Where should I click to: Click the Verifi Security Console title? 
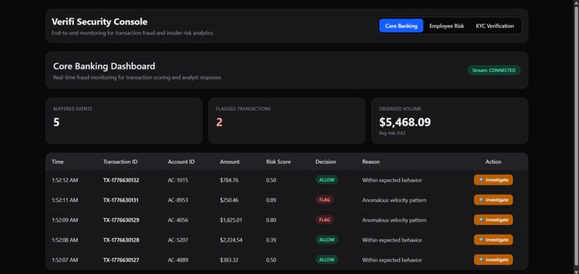pyautogui.click(x=99, y=22)
